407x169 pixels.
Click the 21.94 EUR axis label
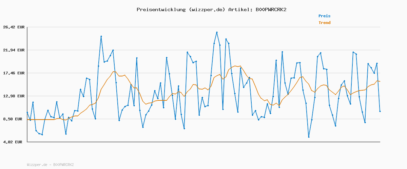pyautogui.click(x=14, y=50)
